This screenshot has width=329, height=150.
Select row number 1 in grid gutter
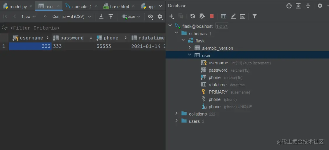[4, 46]
